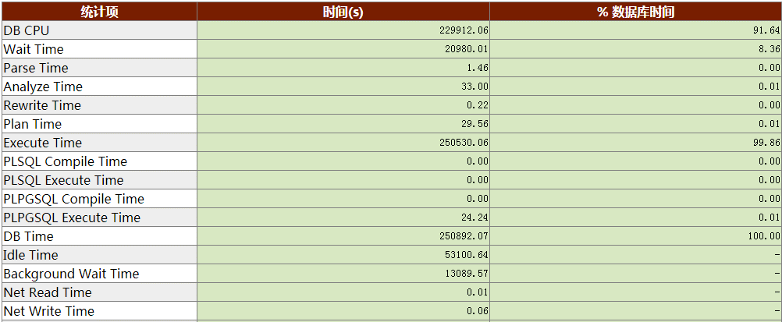Screen dimensions: 782x322
Task: Click the Plan Time row label
Action: pos(32,124)
